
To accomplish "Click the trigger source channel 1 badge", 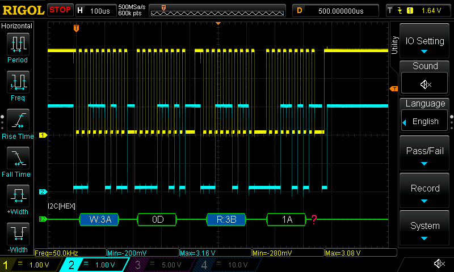I will click(x=410, y=11).
